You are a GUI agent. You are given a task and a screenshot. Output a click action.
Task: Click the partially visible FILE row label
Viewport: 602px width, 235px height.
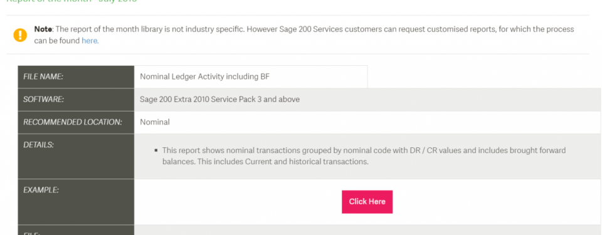click(x=31, y=232)
